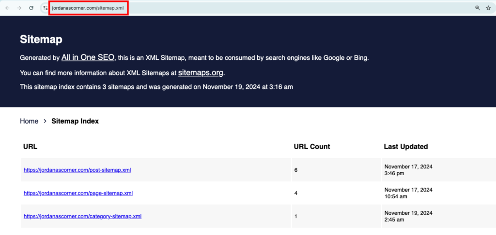Click the browser forward arrow
496x235 pixels.
pyautogui.click(x=19, y=8)
